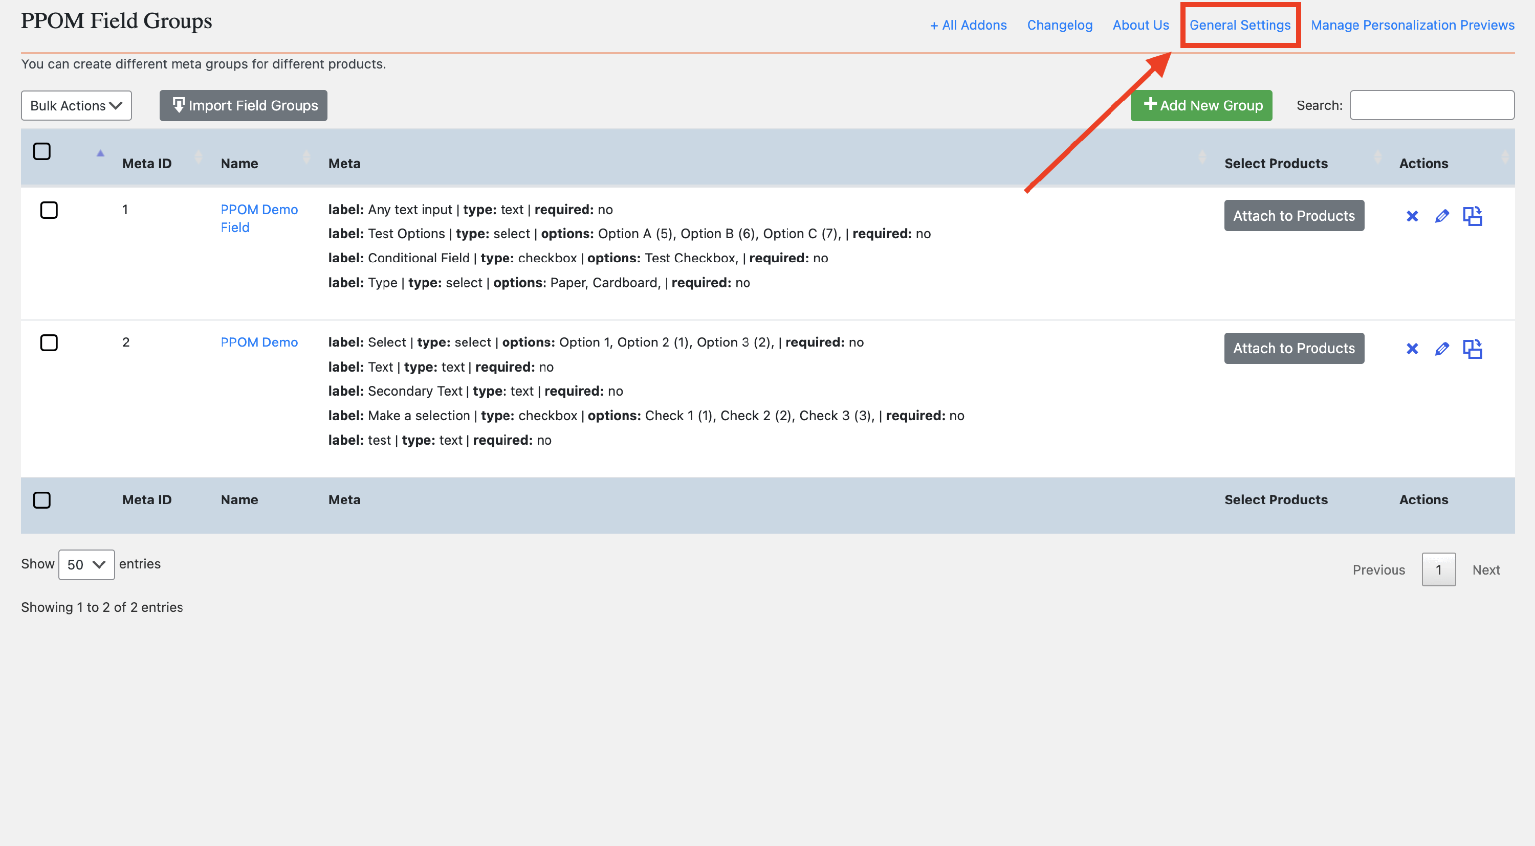Sort by Select Products column arrows
Viewport: 1535px width, 846px height.
[x=1377, y=157]
